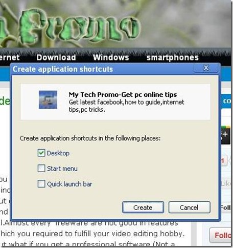Screen dimensions: 233x248
Task: Select the Desktop label text
Action: click(58, 153)
